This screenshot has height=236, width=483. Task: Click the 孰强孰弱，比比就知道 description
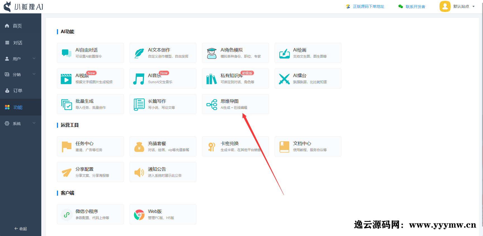310,82
